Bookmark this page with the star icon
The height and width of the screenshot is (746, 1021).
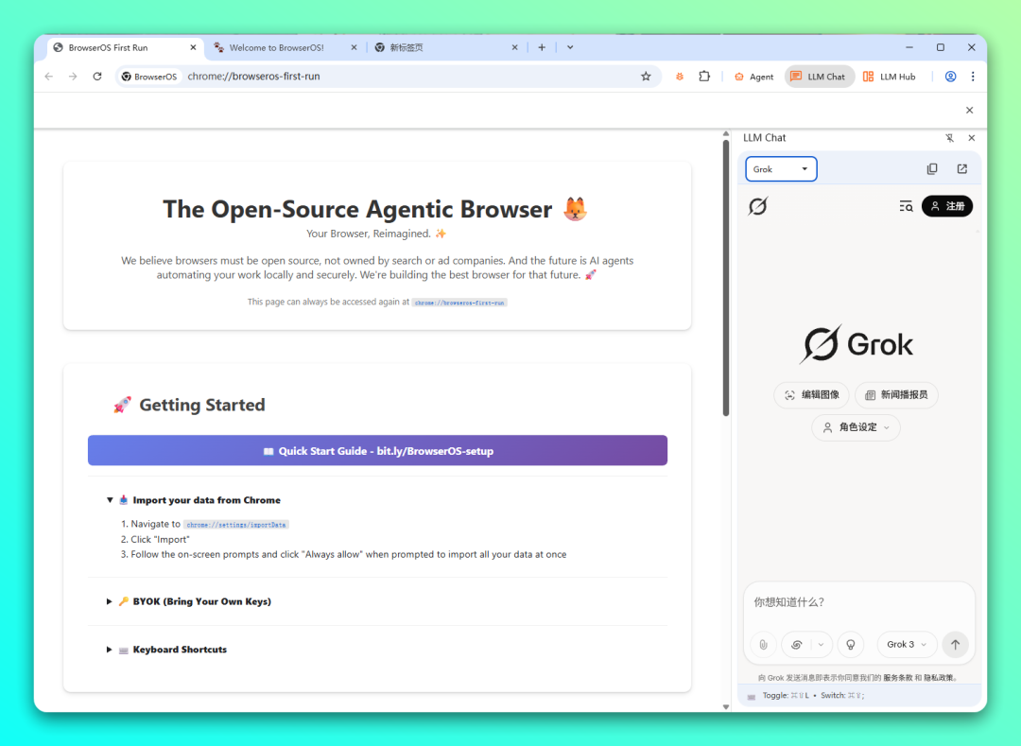pos(646,77)
